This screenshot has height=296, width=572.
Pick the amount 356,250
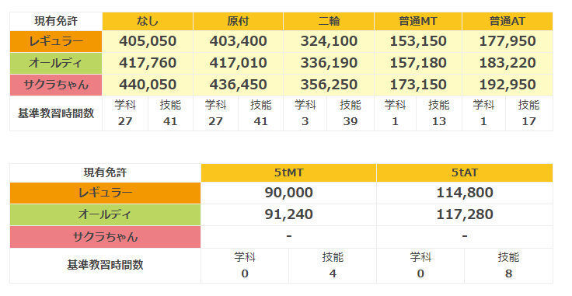pyautogui.click(x=329, y=85)
